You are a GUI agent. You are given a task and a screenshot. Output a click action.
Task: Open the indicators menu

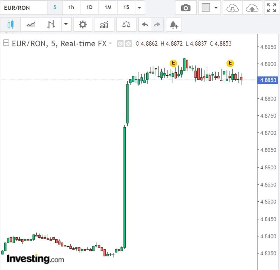104,25
